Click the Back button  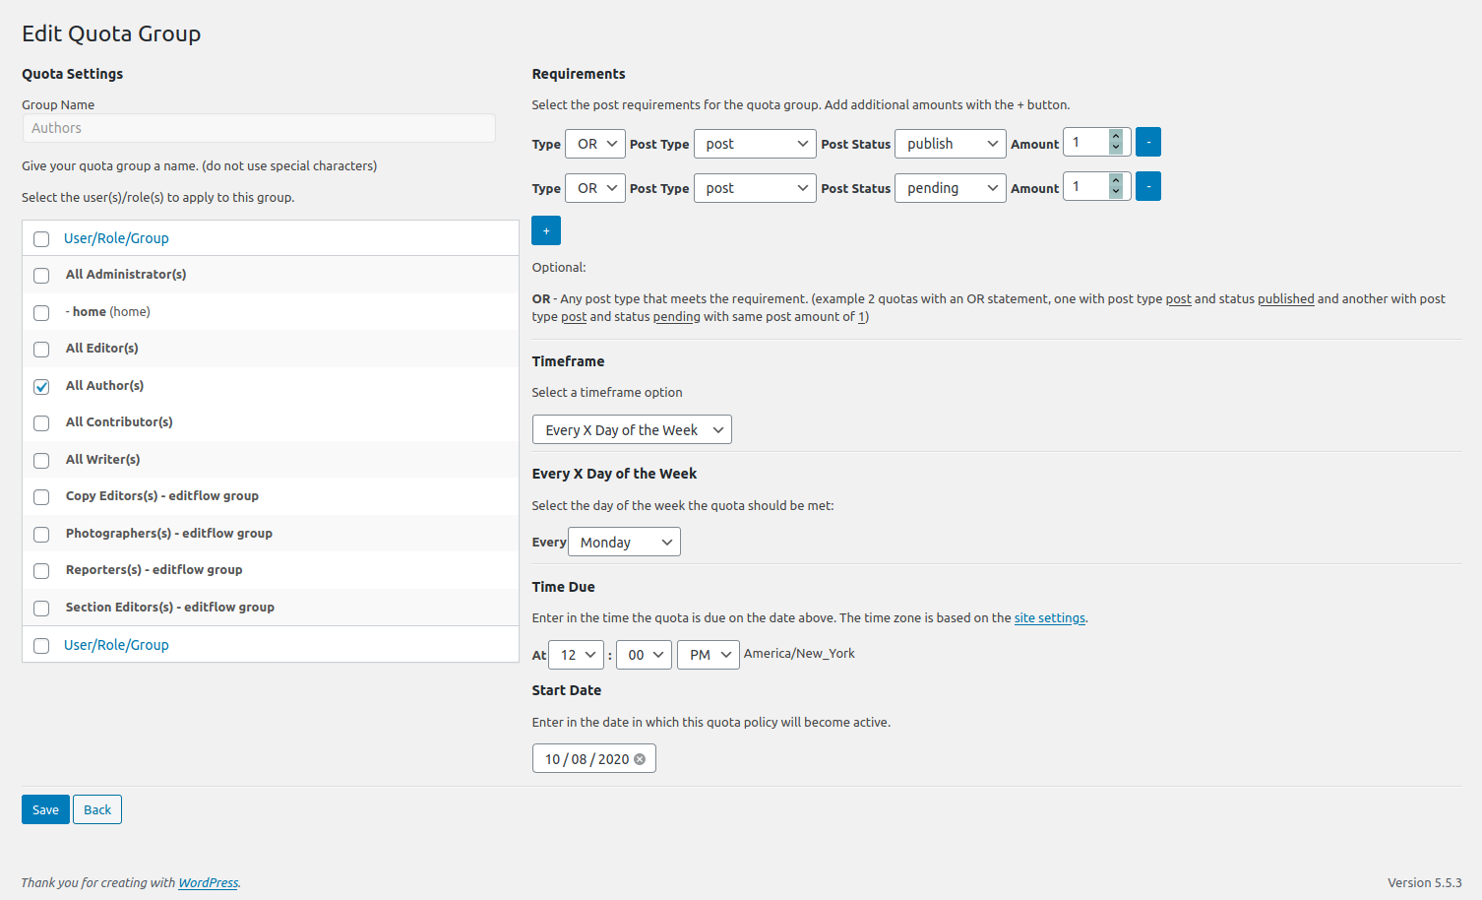tap(97, 809)
